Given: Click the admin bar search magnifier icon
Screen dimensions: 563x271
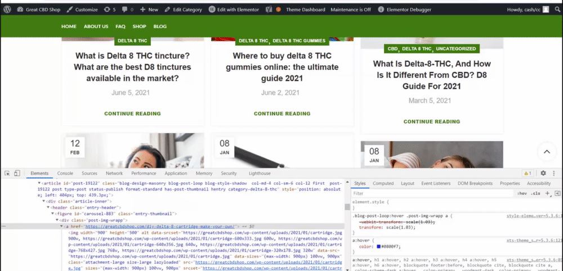Looking at the screenshot, I should pyautogui.click(x=557, y=10).
